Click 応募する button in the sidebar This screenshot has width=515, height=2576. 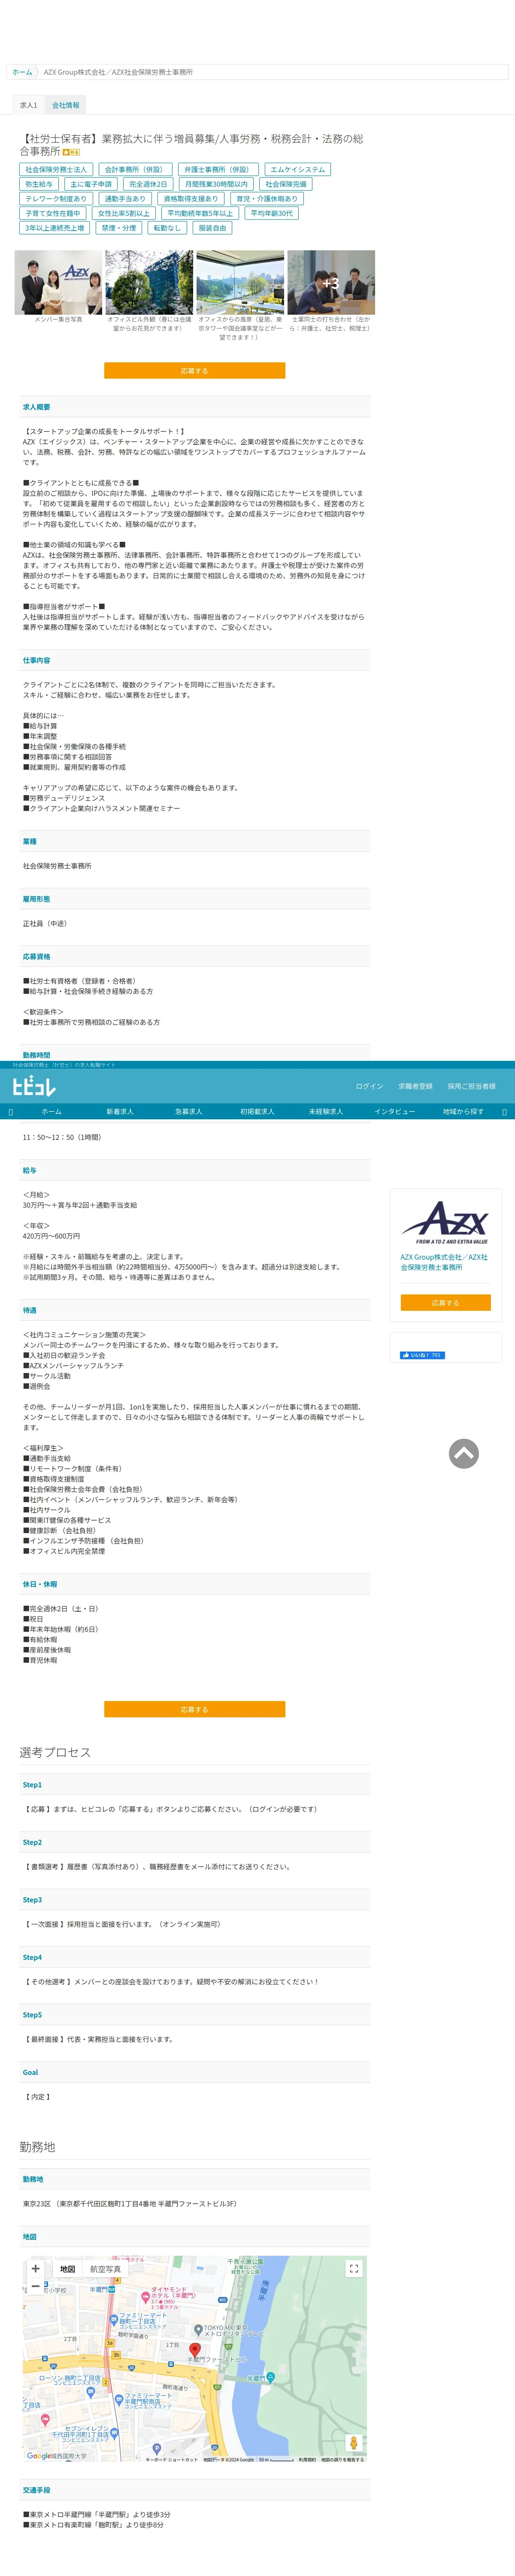pyautogui.click(x=445, y=1302)
